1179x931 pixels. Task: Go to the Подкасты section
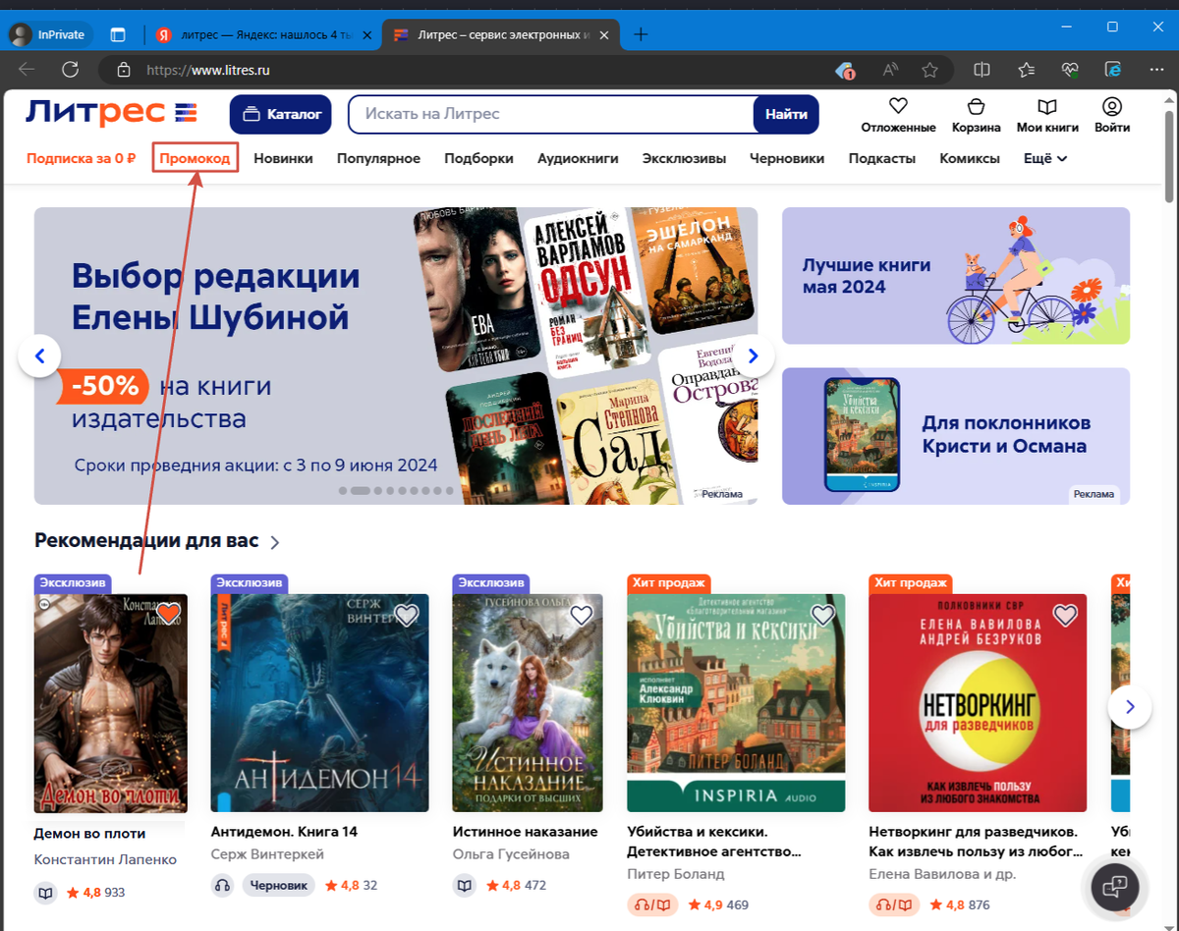882,158
